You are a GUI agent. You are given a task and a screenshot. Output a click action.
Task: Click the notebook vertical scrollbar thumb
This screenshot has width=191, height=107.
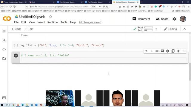coord(190,72)
